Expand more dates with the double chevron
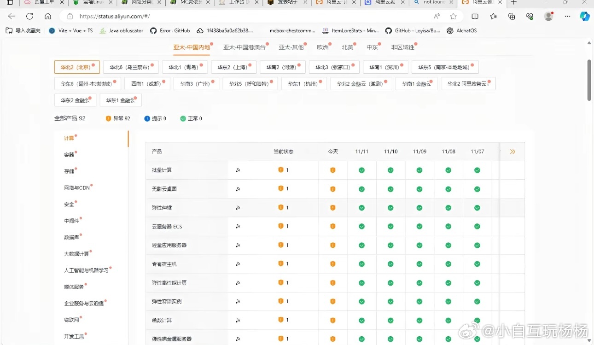 [512, 152]
